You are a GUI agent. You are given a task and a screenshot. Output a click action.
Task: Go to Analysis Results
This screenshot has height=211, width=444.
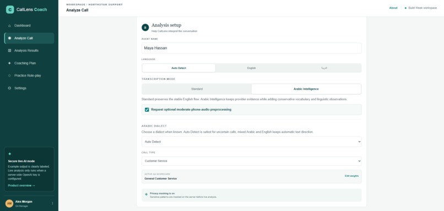click(29, 51)
